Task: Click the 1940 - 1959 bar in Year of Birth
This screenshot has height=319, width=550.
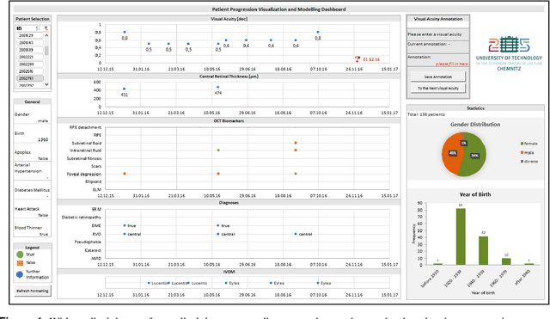Action: (x=483, y=250)
